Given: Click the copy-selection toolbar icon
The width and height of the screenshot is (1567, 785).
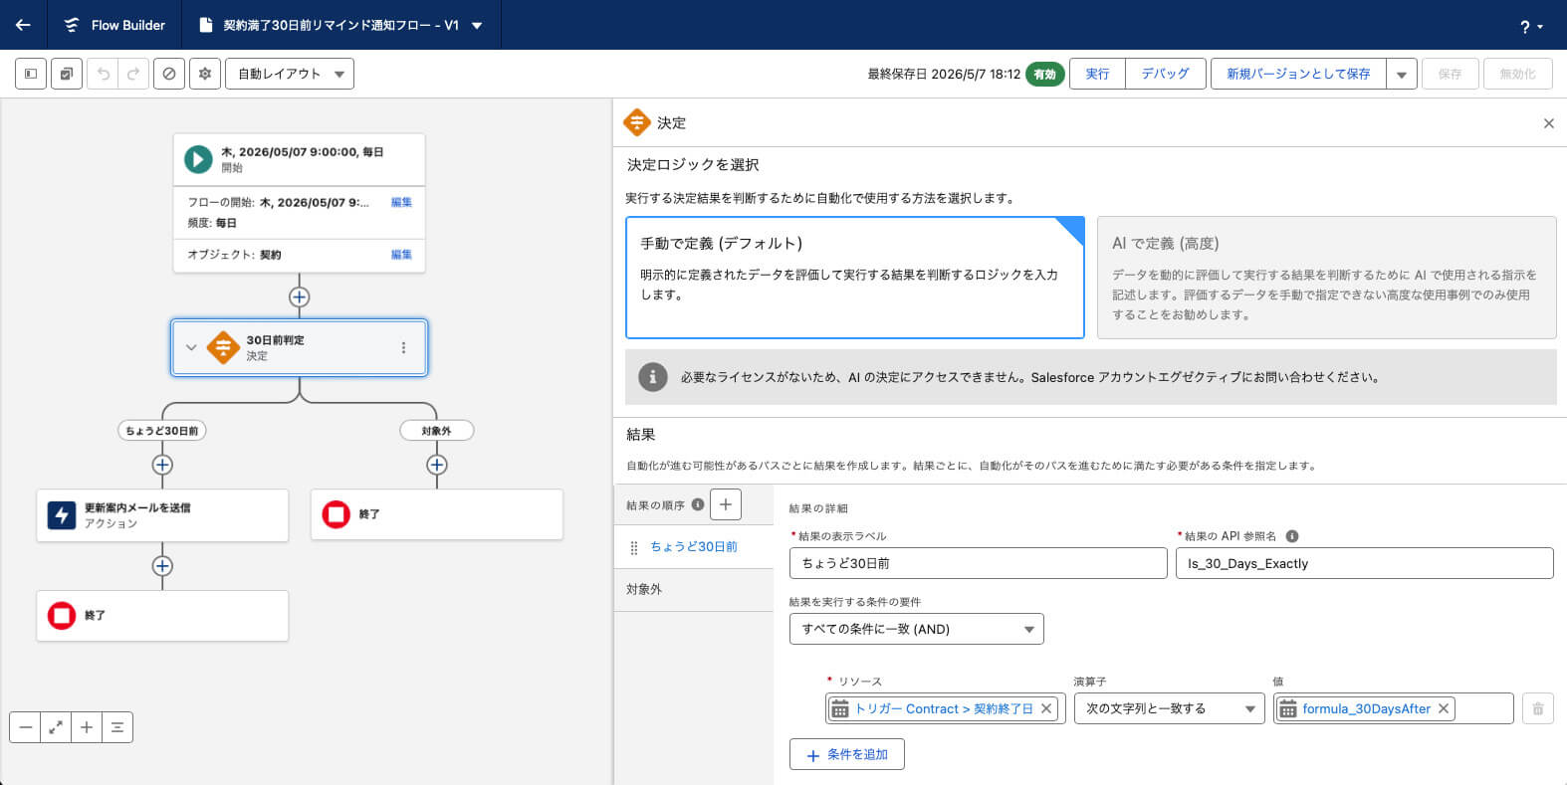Looking at the screenshot, I should click(67, 74).
